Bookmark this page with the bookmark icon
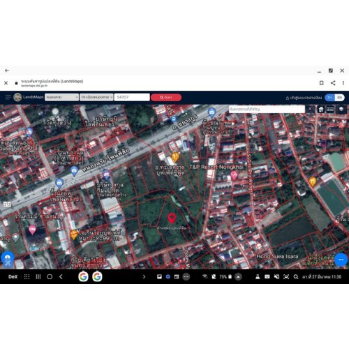Screen dimensions: 349x349 [x=322, y=83]
